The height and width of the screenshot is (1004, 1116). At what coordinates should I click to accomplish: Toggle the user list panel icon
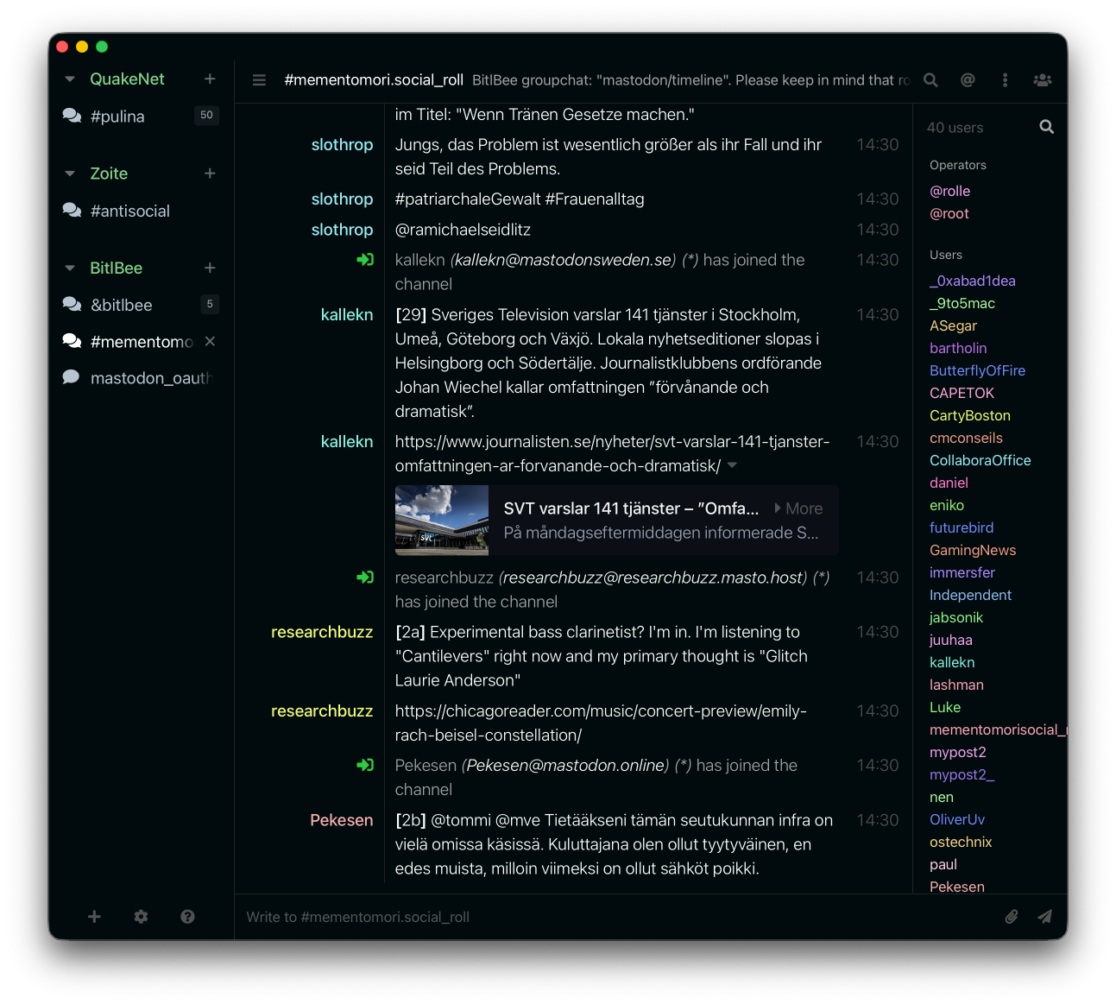point(1042,80)
